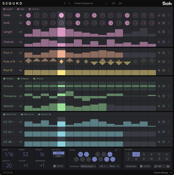Click the randomize dice icon on Octave row

(x=164, y=86)
